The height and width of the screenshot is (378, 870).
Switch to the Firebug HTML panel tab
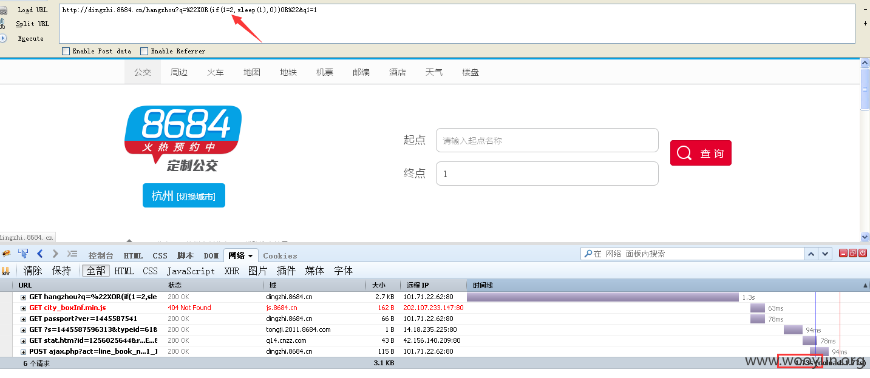(133, 255)
